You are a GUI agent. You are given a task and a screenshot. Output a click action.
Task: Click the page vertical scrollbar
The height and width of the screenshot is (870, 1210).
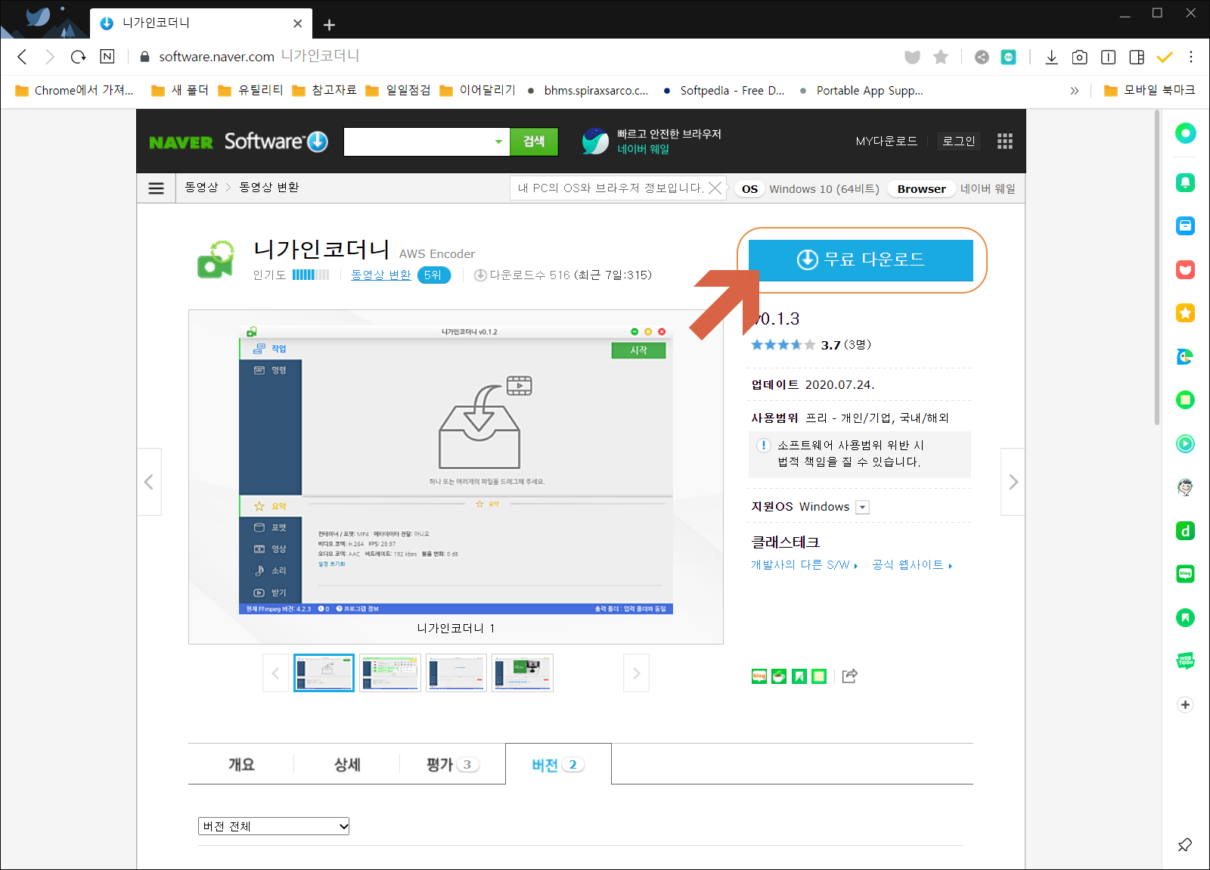(1156, 269)
